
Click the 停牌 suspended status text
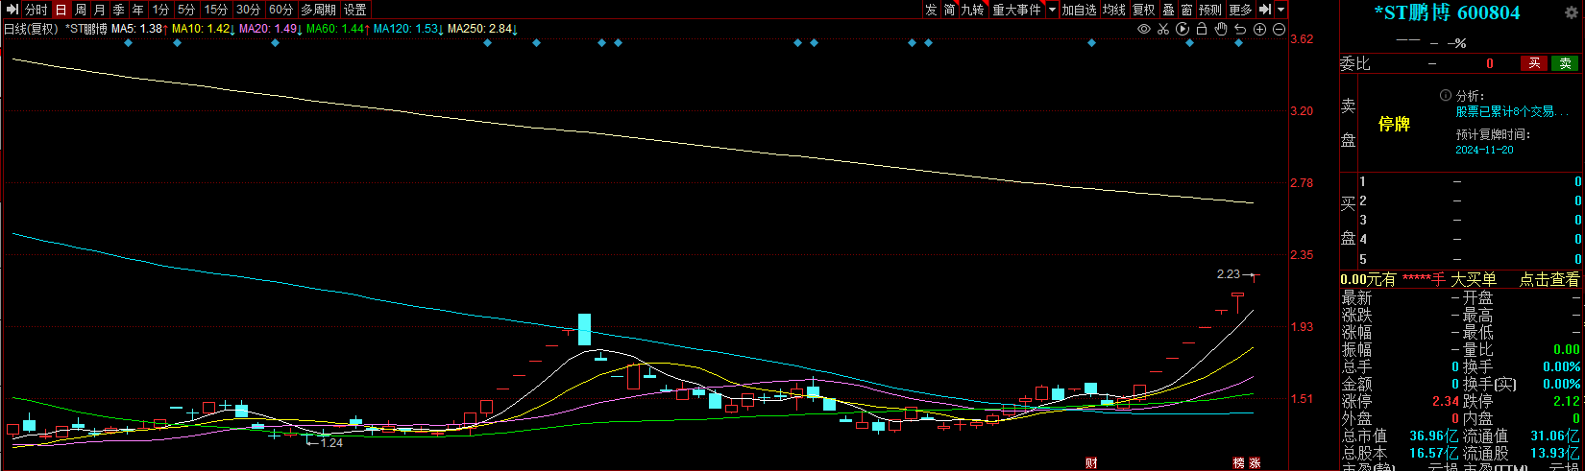(1394, 124)
